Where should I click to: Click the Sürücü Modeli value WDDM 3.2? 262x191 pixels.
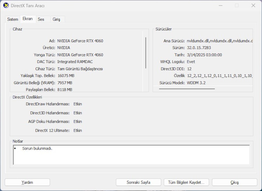(196, 83)
